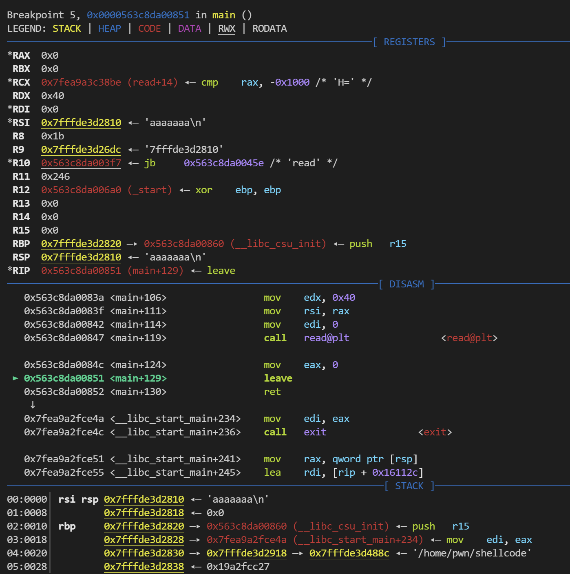Click the 'main' function name in header

point(224,15)
